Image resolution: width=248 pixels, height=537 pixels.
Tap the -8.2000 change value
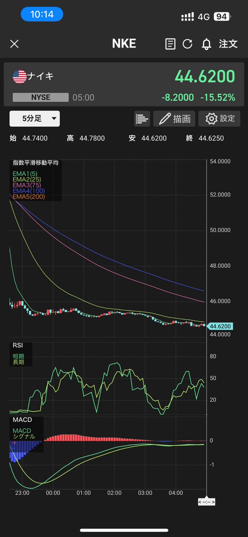click(x=177, y=98)
